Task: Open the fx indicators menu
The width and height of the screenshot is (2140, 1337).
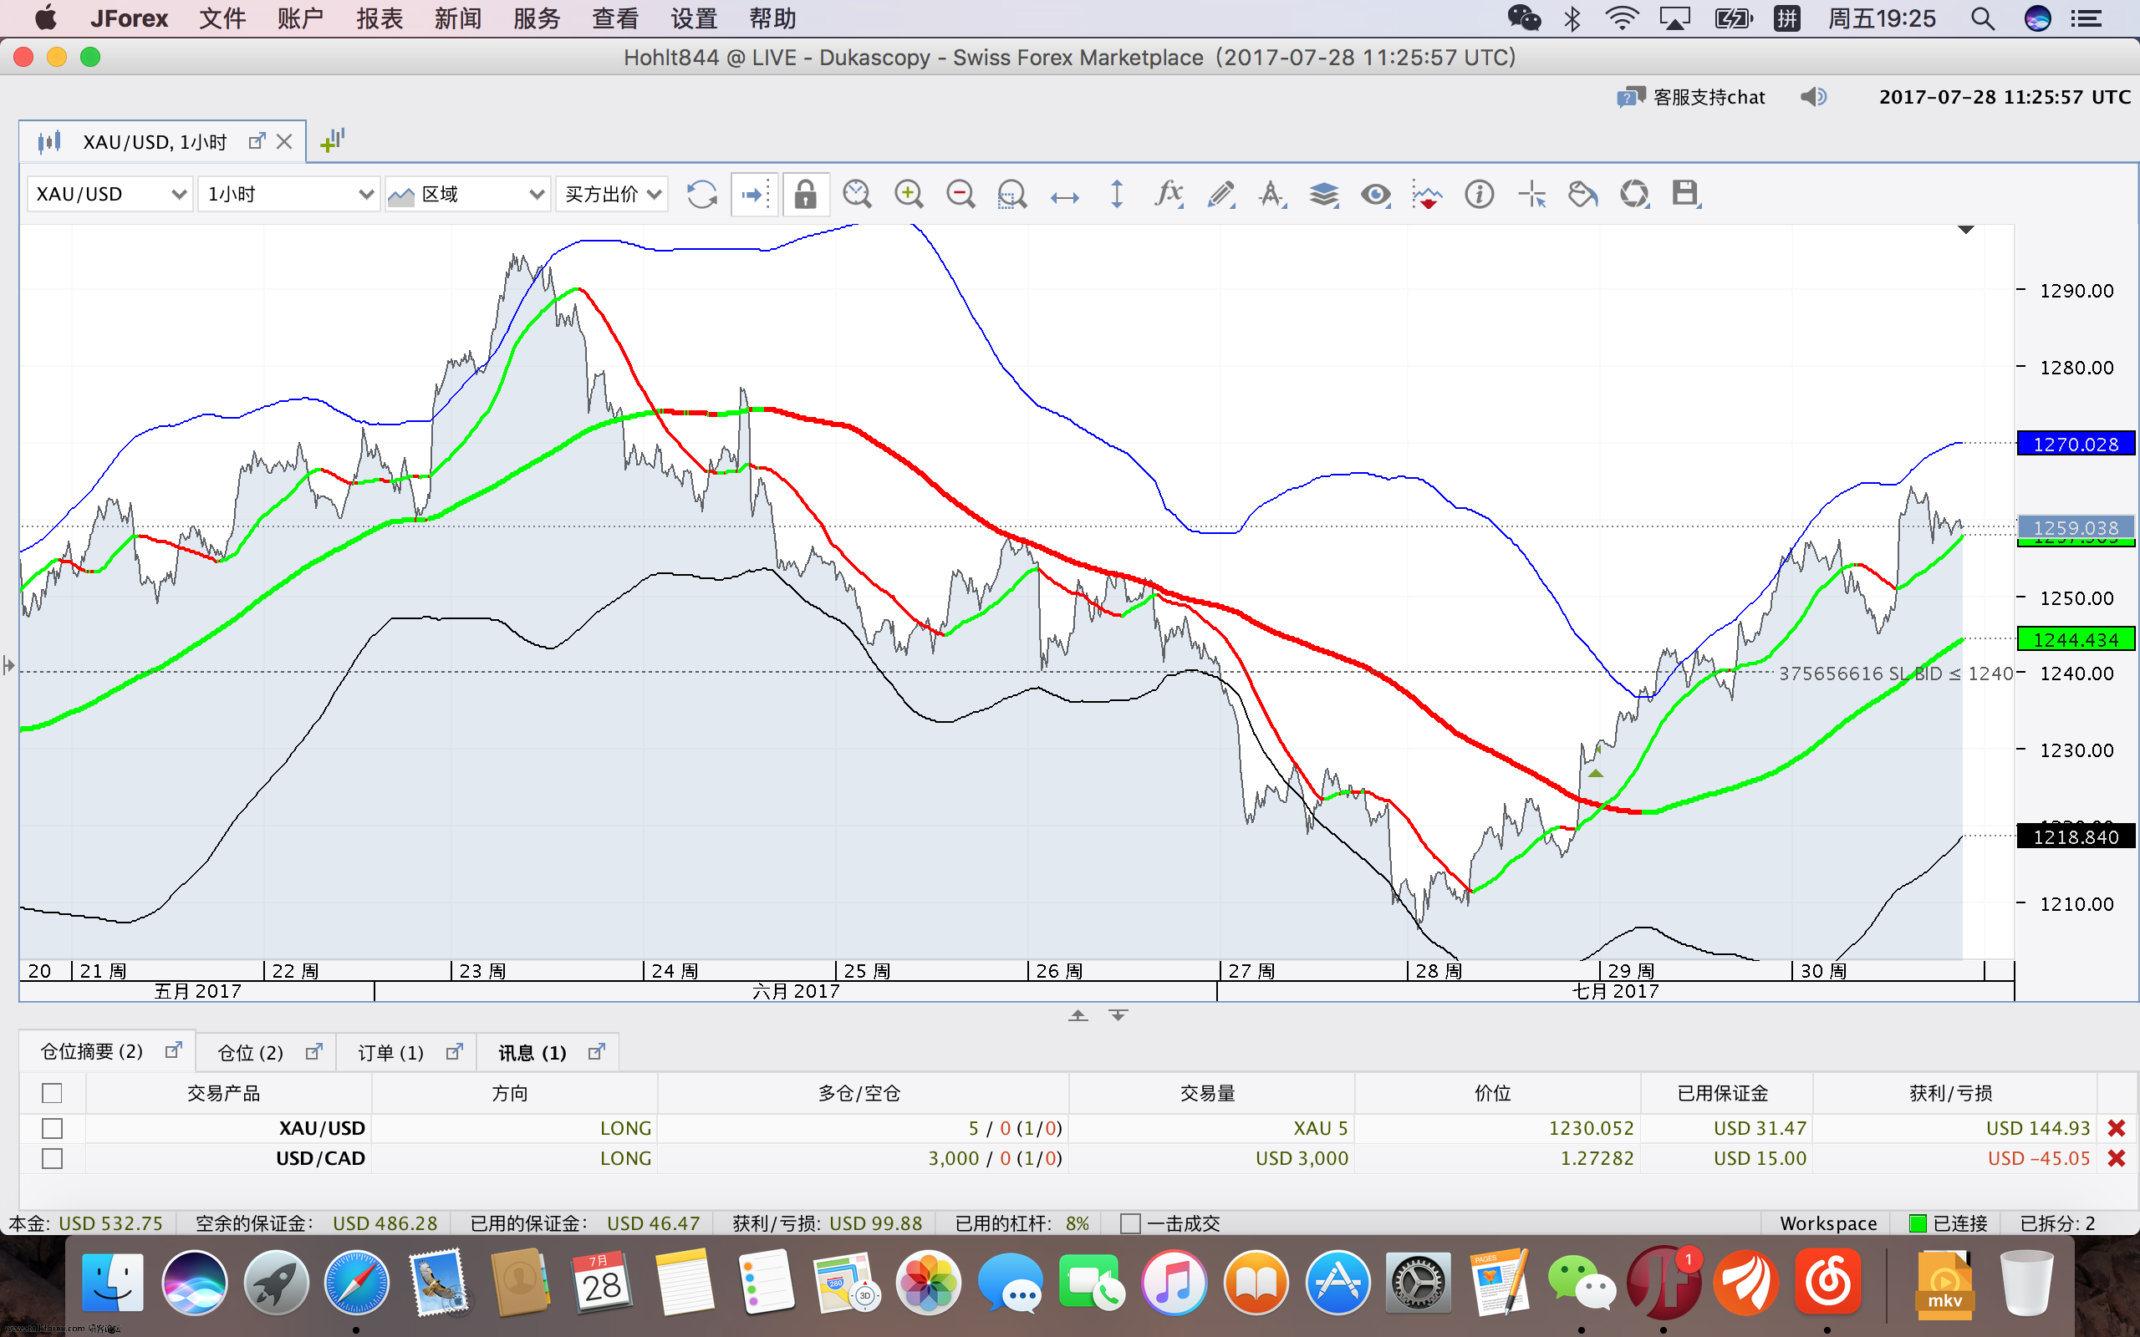Action: [x=1169, y=194]
